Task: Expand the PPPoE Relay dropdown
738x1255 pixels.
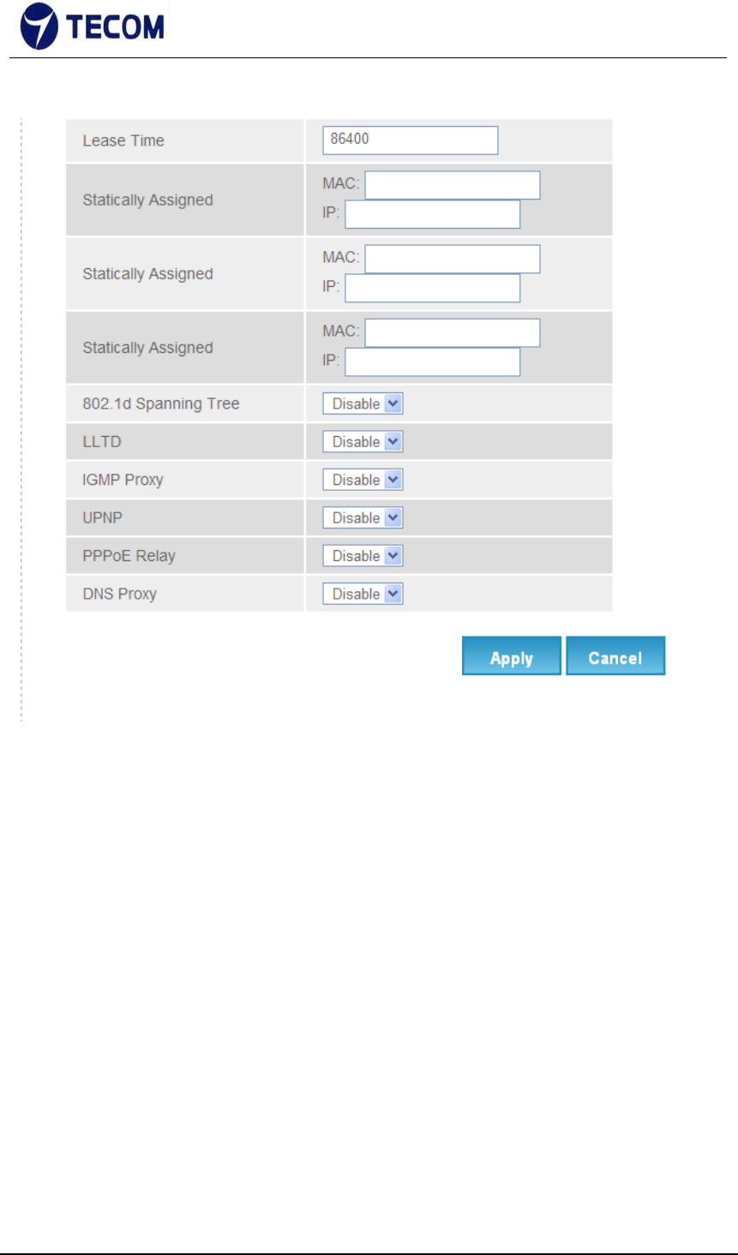Action: pyautogui.click(x=363, y=556)
